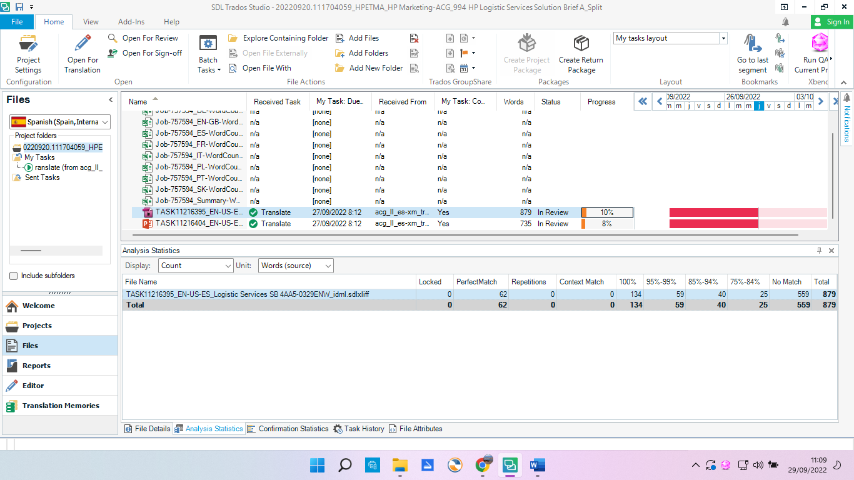854x480 pixels.
Task: Choose Open For Sign-off
Action: (x=144, y=53)
